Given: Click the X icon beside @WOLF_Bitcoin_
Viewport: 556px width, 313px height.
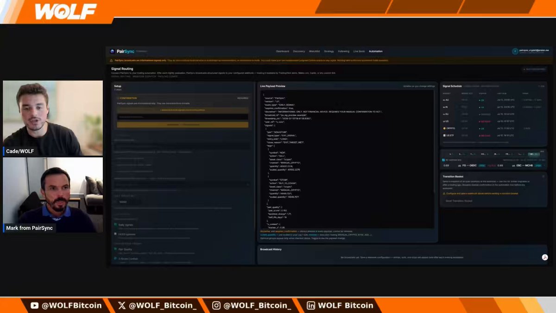Looking at the screenshot, I should (x=122, y=305).
